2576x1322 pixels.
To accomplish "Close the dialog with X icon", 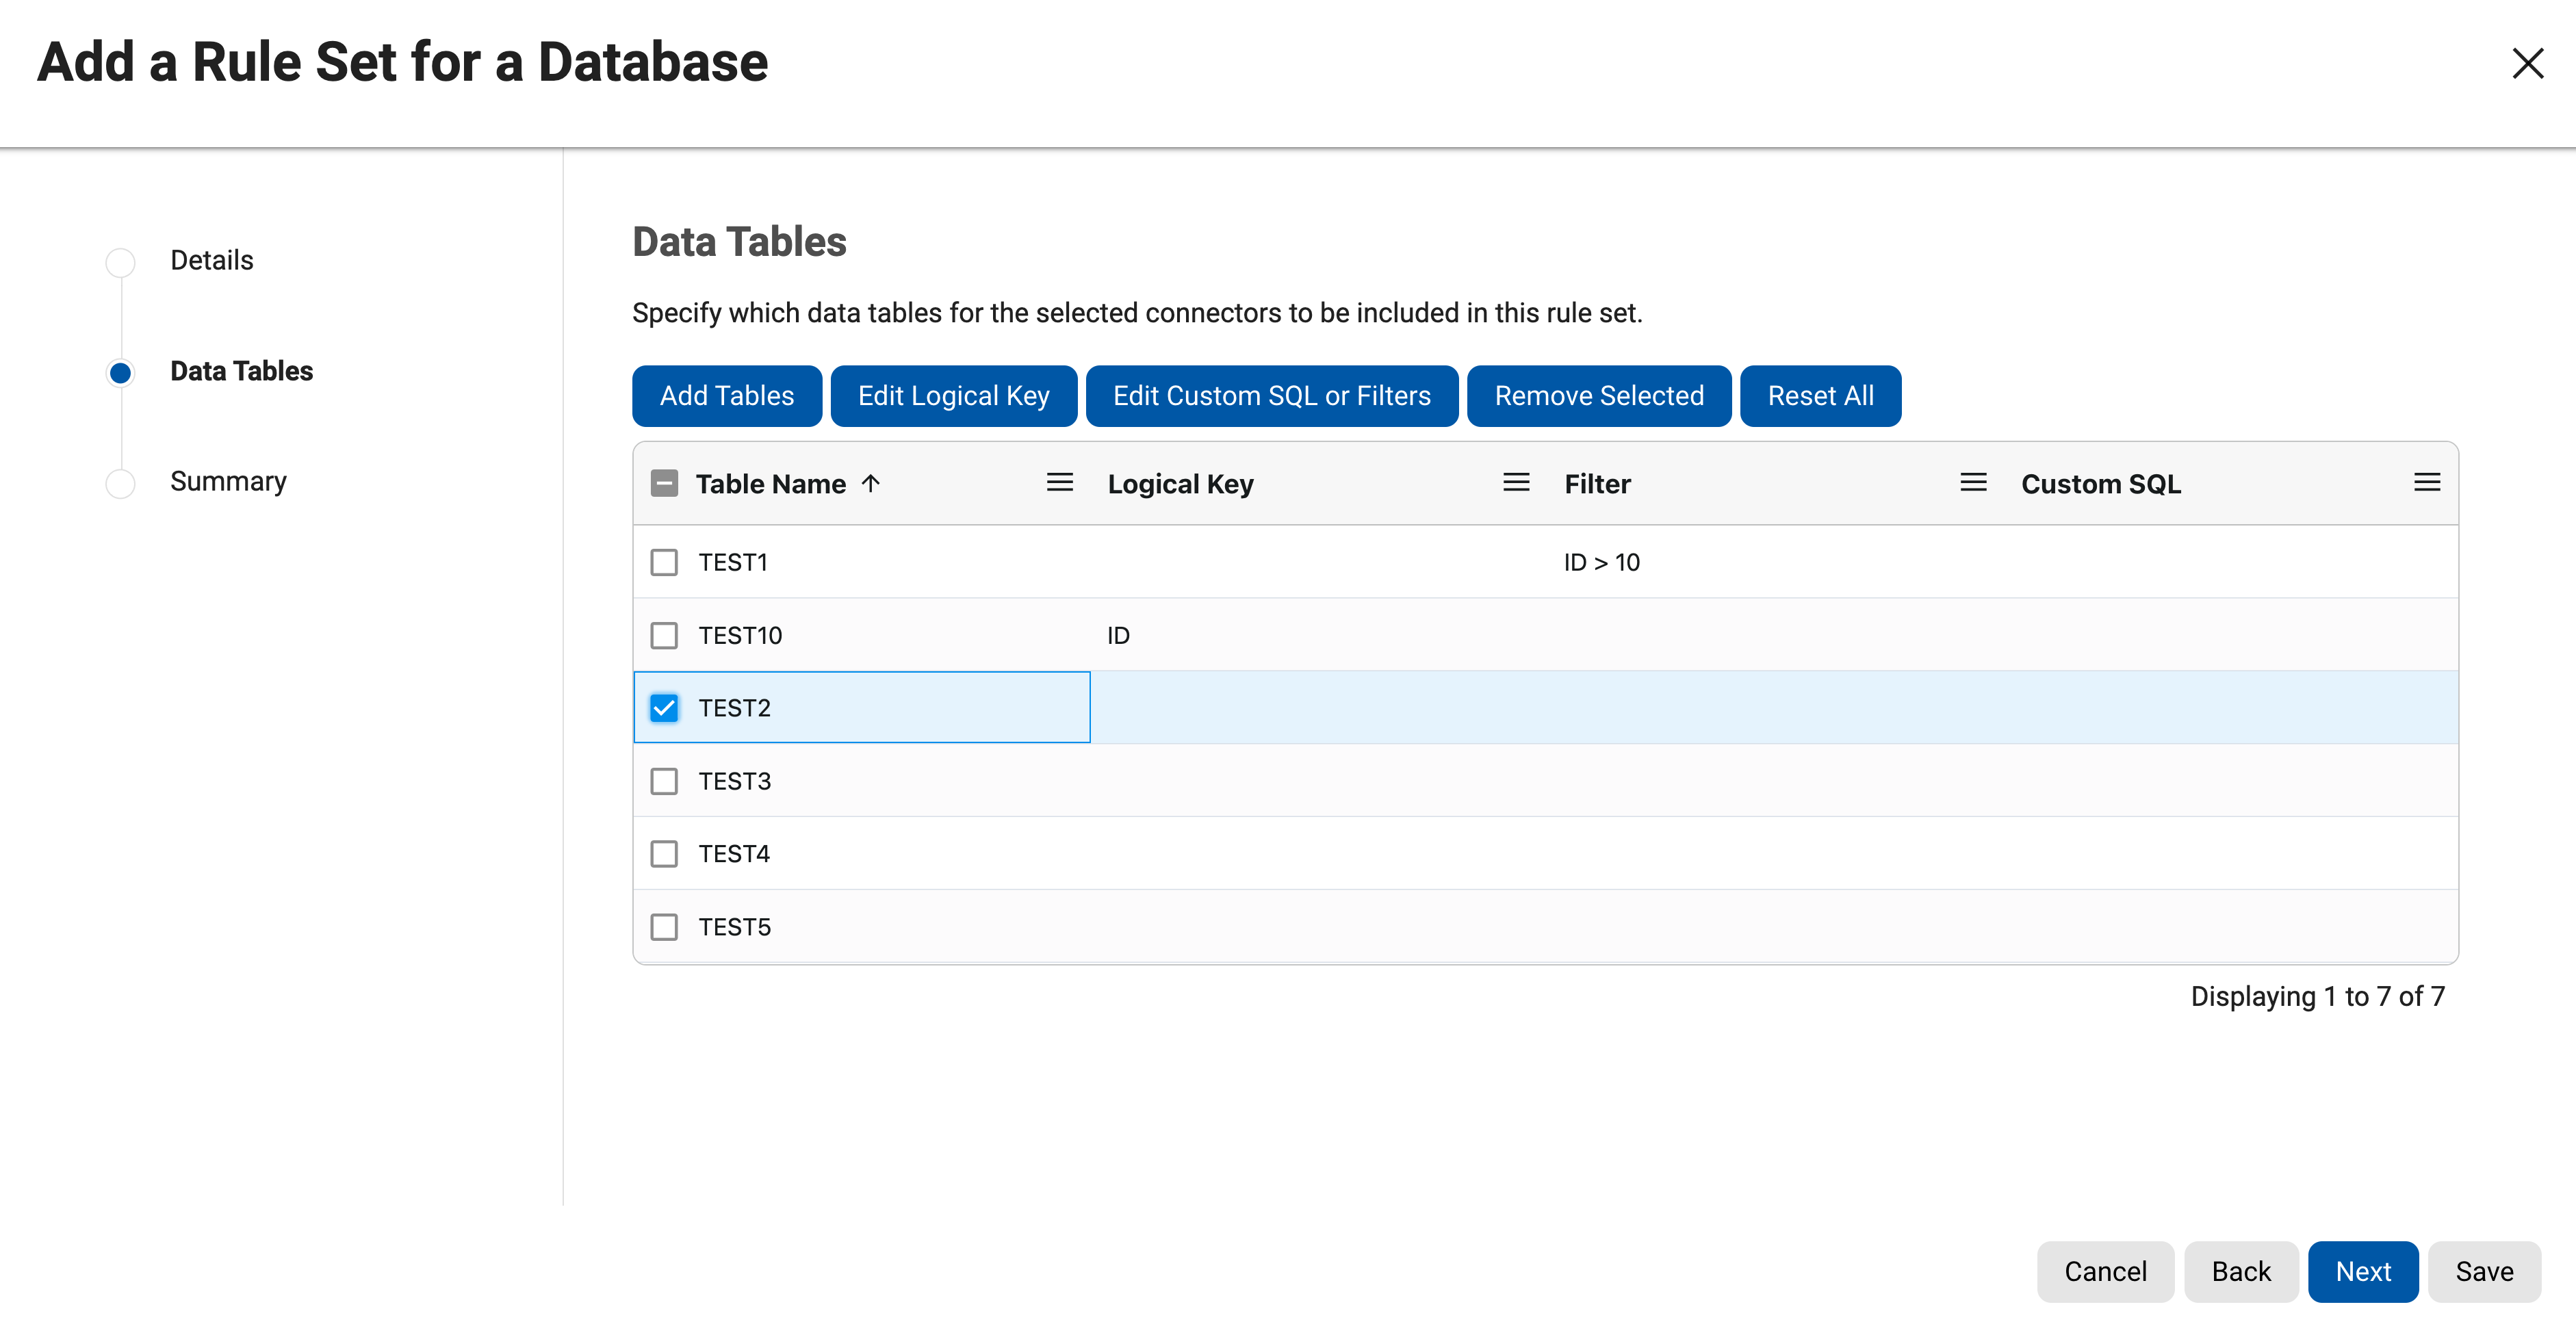I will coord(2527,63).
